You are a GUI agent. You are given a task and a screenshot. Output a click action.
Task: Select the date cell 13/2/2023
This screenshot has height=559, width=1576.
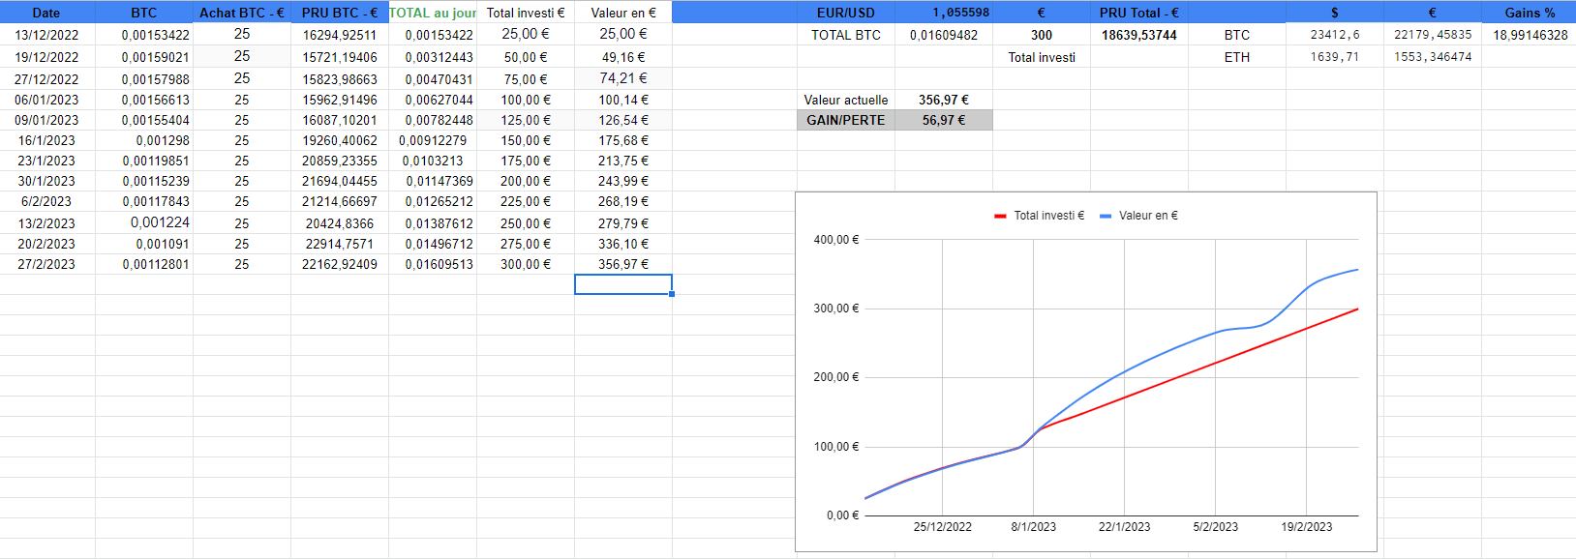click(47, 223)
